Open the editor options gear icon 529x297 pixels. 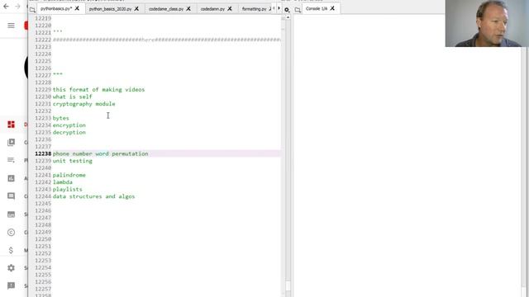(287, 9)
